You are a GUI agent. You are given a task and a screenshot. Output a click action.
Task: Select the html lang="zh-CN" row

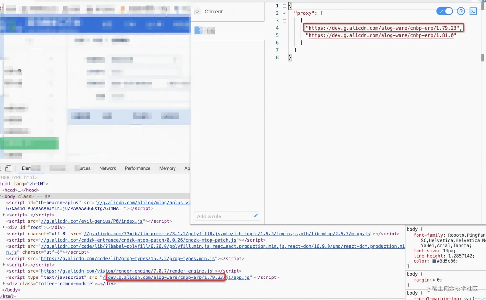[x=24, y=184]
